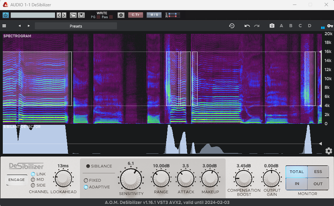Open the L/R channel routing icon
The image size is (334, 206).
[172, 15]
